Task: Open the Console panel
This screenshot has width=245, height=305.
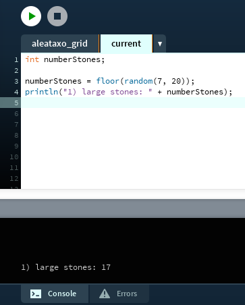Action: pos(55,294)
